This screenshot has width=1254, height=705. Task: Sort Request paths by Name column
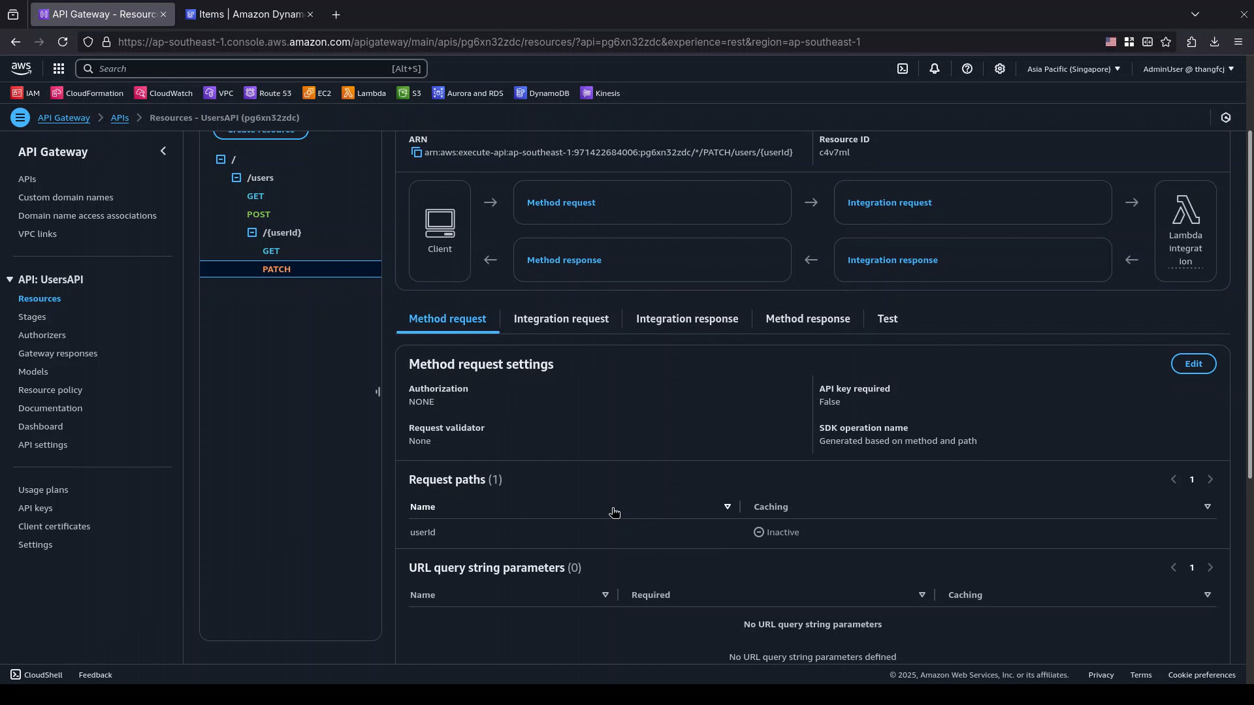728,507
